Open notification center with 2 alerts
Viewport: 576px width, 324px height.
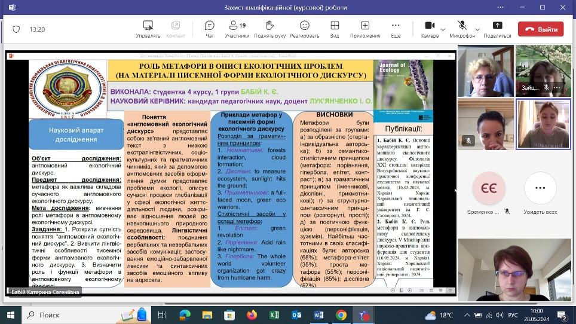tap(562, 315)
